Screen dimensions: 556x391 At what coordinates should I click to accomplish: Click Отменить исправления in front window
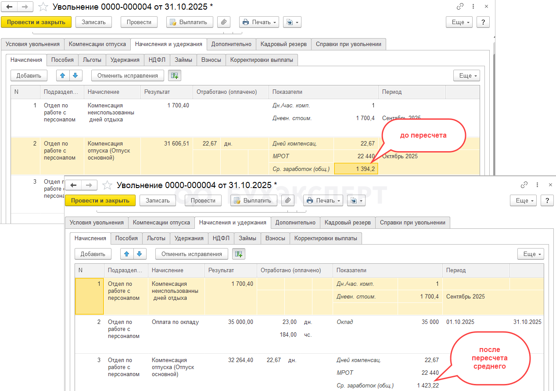(x=192, y=254)
